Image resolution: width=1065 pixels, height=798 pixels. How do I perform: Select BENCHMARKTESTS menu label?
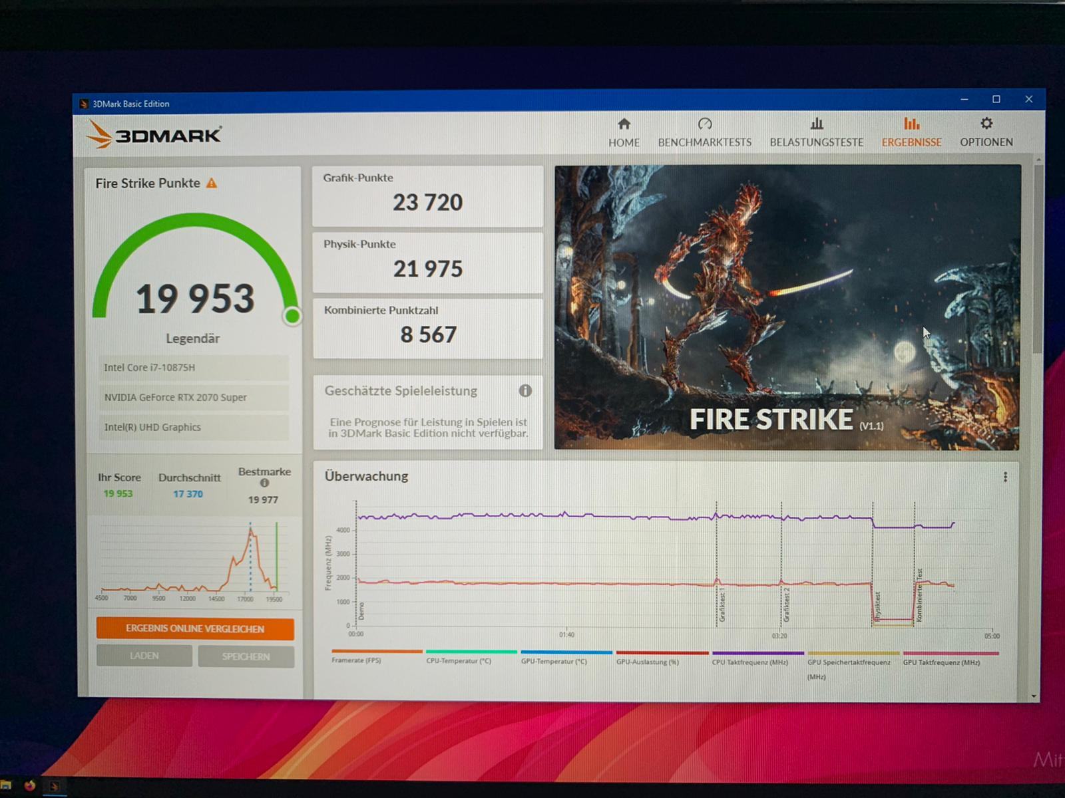pos(705,142)
